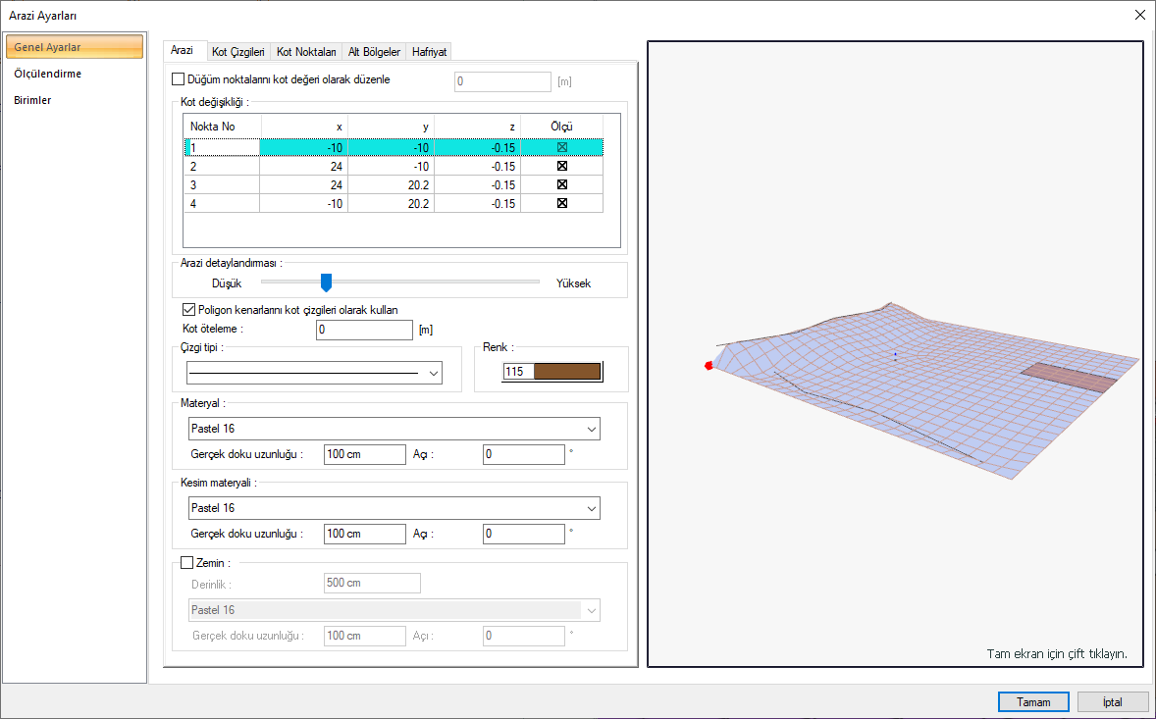Toggle Ölçü checkbox for point 3
Viewport: 1156px width, 719px height.
(562, 184)
